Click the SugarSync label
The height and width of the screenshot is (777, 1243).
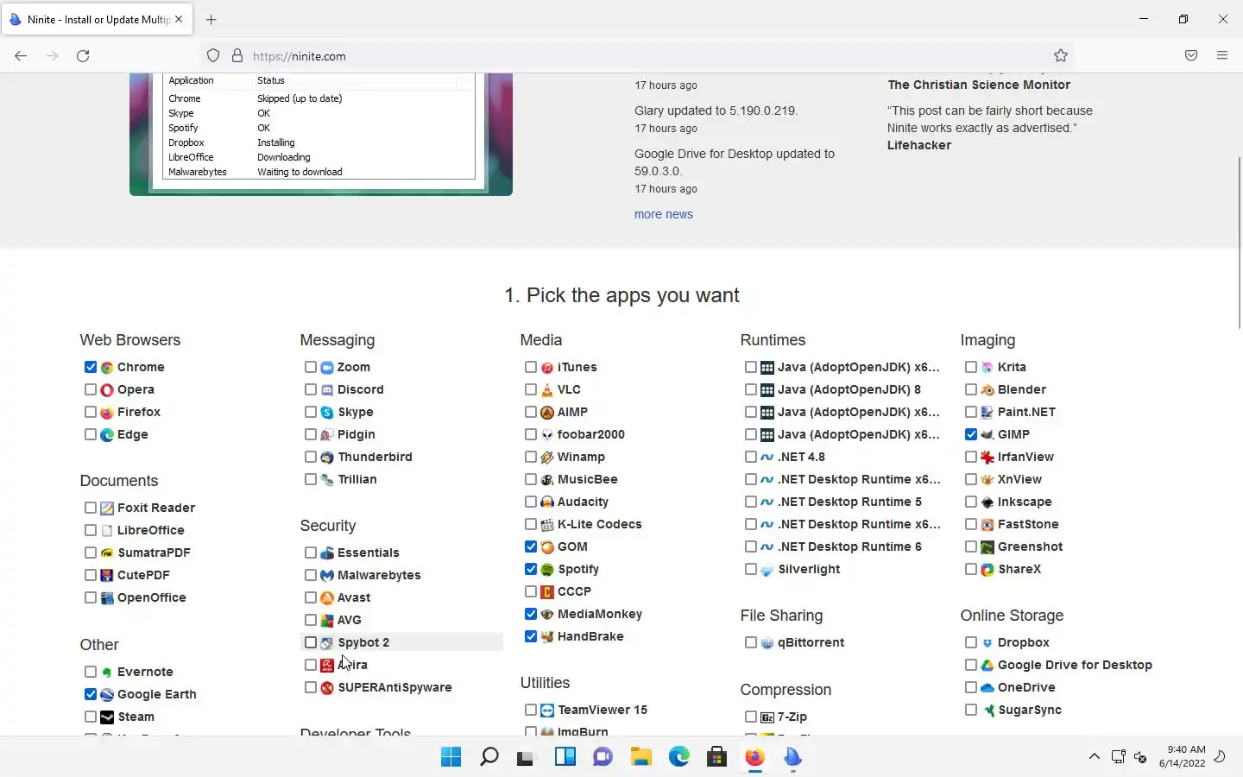click(x=1030, y=710)
